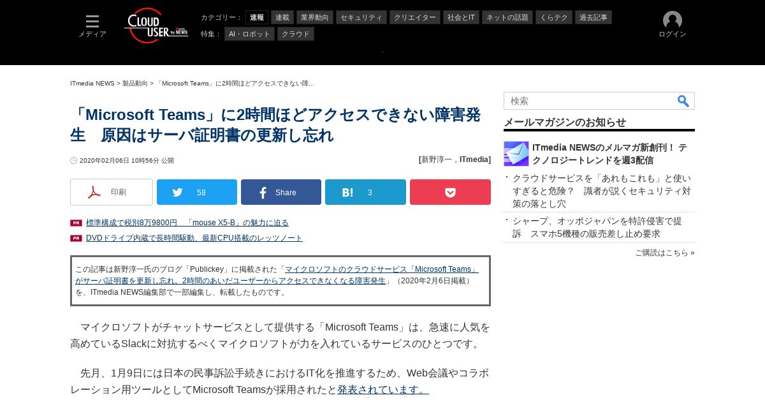Select the 速報 category tab
The height and width of the screenshot is (402, 765).
click(257, 17)
